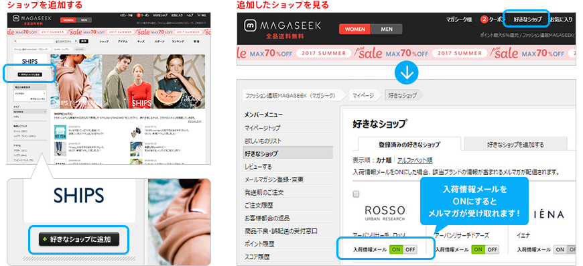Screen dimensions: 583x266
Task: Select MEN in the small SHIPS page header
Action: coord(84,20)
